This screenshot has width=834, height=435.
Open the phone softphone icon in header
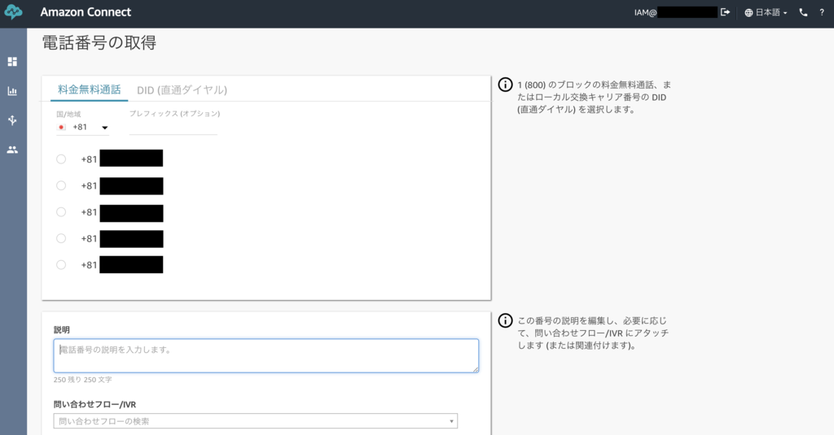pyautogui.click(x=803, y=12)
